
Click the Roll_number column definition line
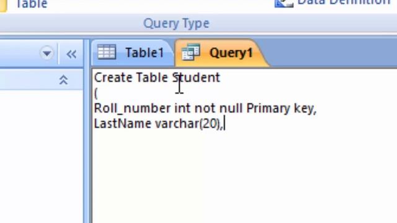205,108
